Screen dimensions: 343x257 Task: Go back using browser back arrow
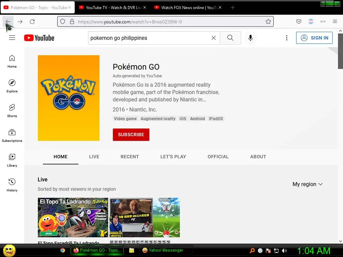click(8, 22)
